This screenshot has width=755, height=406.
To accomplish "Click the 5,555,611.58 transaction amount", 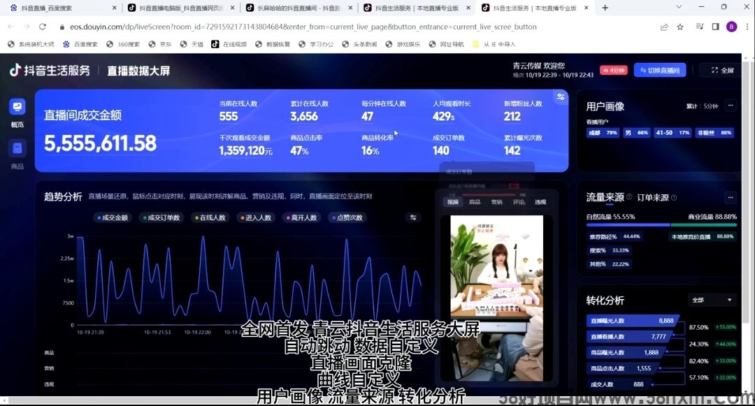I will pos(100,143).
